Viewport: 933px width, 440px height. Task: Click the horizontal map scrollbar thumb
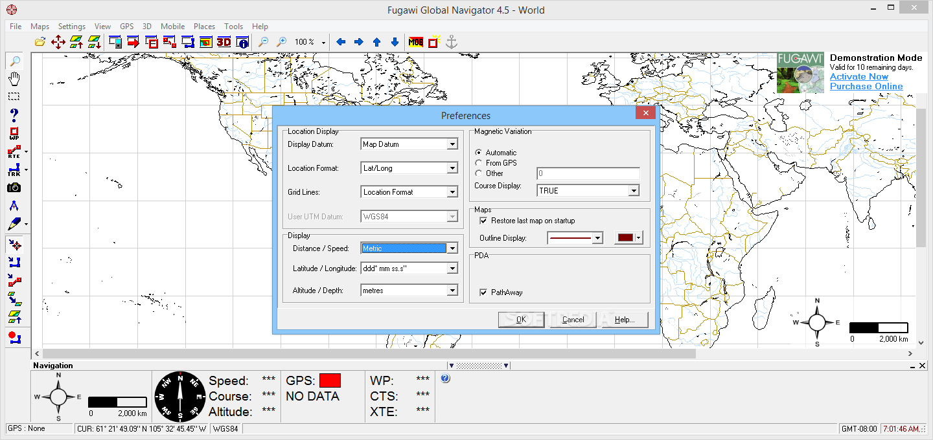369,354
